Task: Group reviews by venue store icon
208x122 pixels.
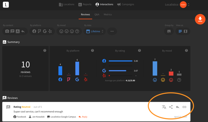Action: [x=169, y=31]
